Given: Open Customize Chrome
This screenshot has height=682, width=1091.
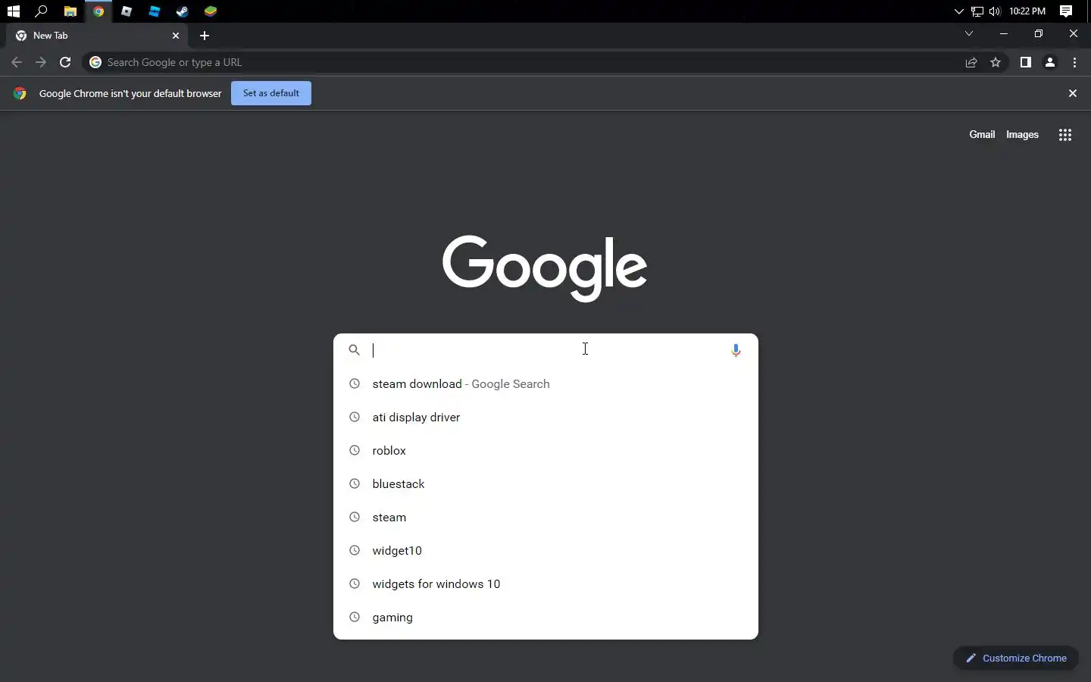Looking at the screenshot, I should click(x=1016, y=658).
